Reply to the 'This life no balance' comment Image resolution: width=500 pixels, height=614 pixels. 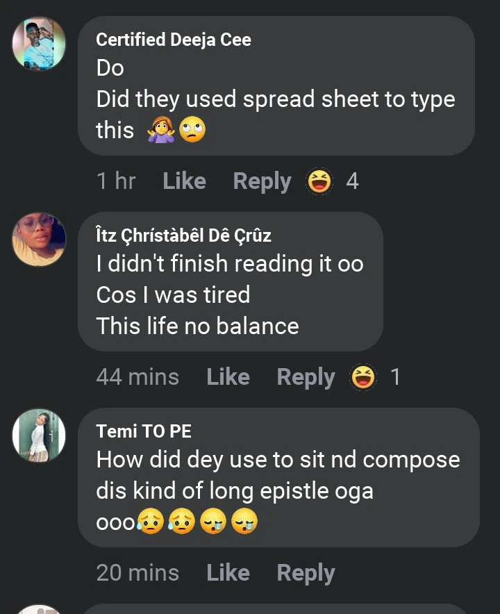click(x=306, y=377)
